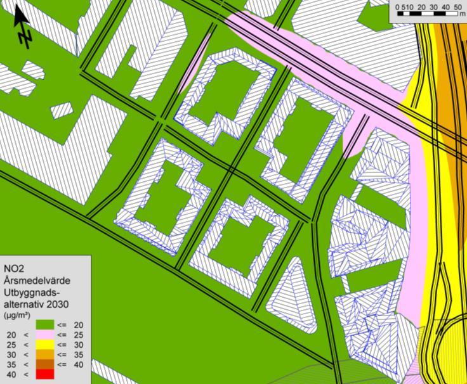Viewport: 467px width, 384px height.
Task: Click the pink legend swatch for 20–25
Action: [45, 335]
